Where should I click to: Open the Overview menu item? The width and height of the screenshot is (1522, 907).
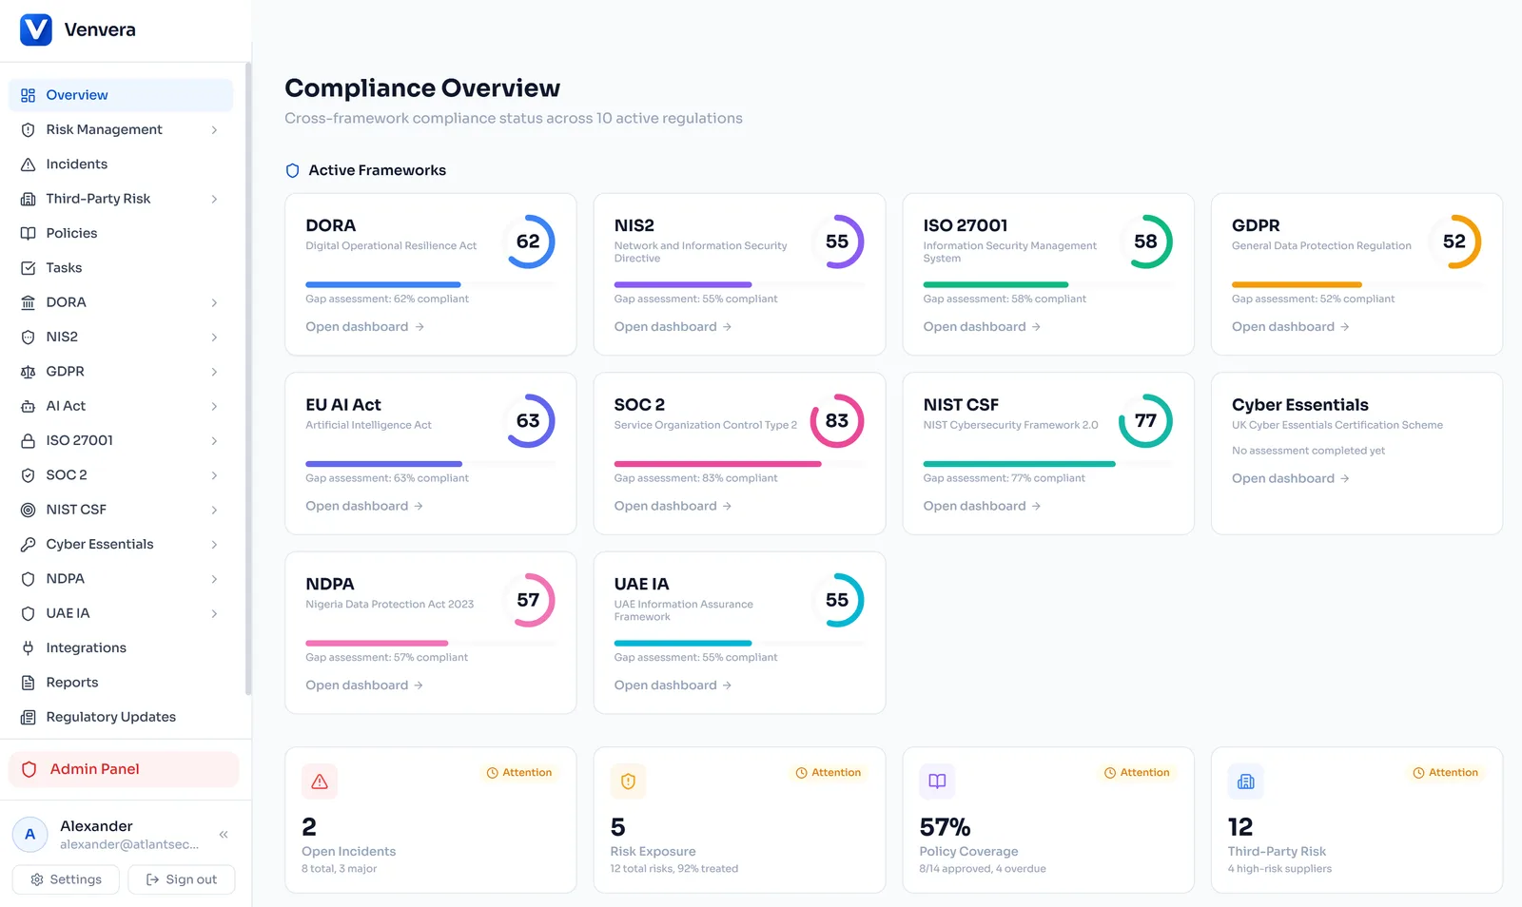[121, 95]
